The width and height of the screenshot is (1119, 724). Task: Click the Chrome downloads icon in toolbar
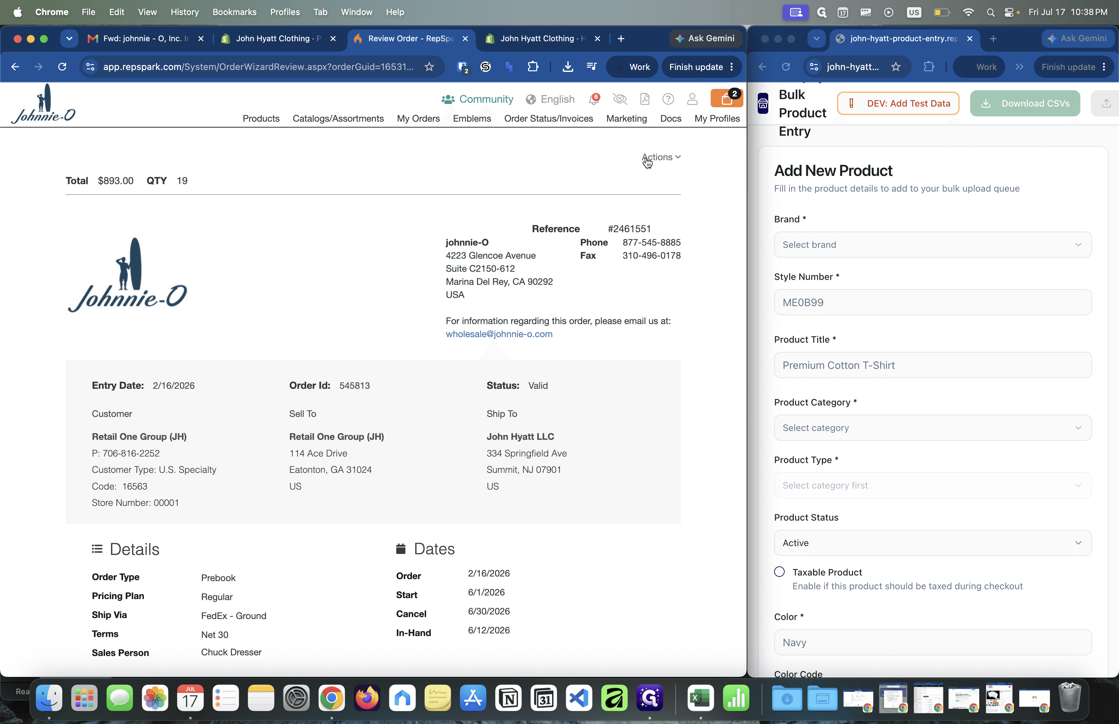567,67
